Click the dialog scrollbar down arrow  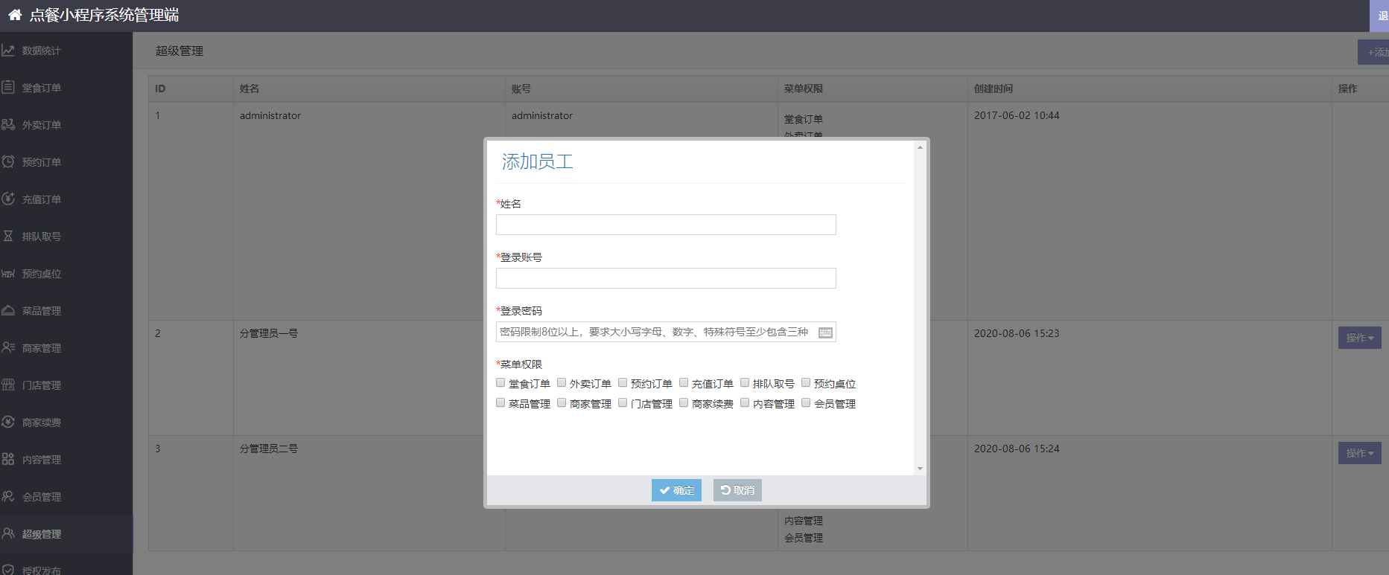[920, 469]
